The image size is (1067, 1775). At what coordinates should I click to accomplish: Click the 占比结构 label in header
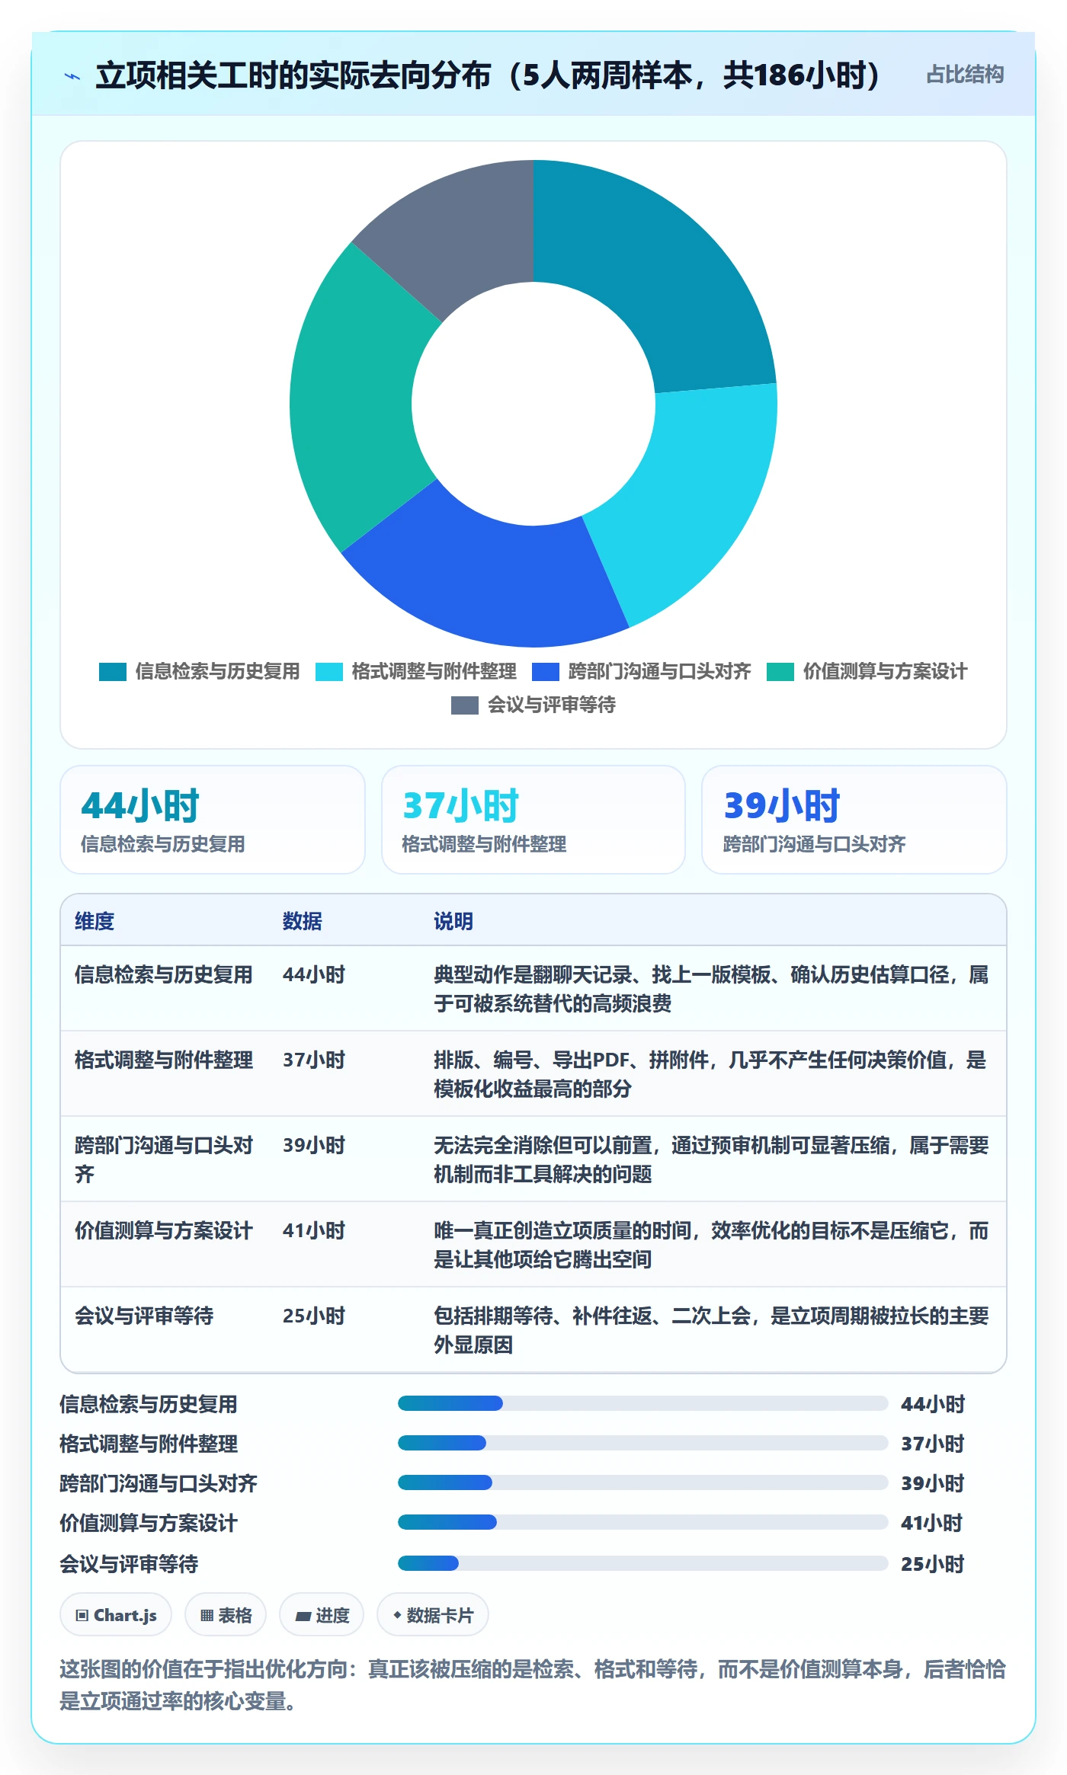click(x=964, y=75)
